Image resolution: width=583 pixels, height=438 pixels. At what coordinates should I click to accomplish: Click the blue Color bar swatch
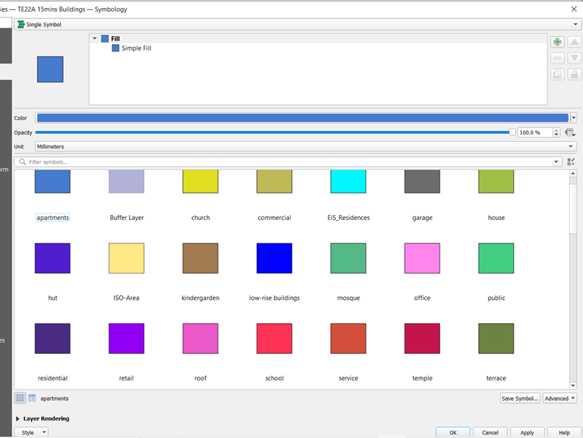302,118
